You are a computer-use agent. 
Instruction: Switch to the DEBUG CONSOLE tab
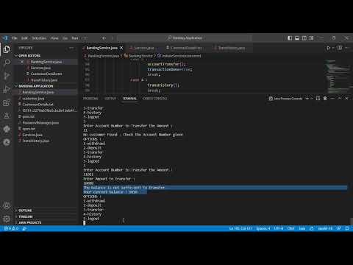pyautogui.click(x=155, y=99)
